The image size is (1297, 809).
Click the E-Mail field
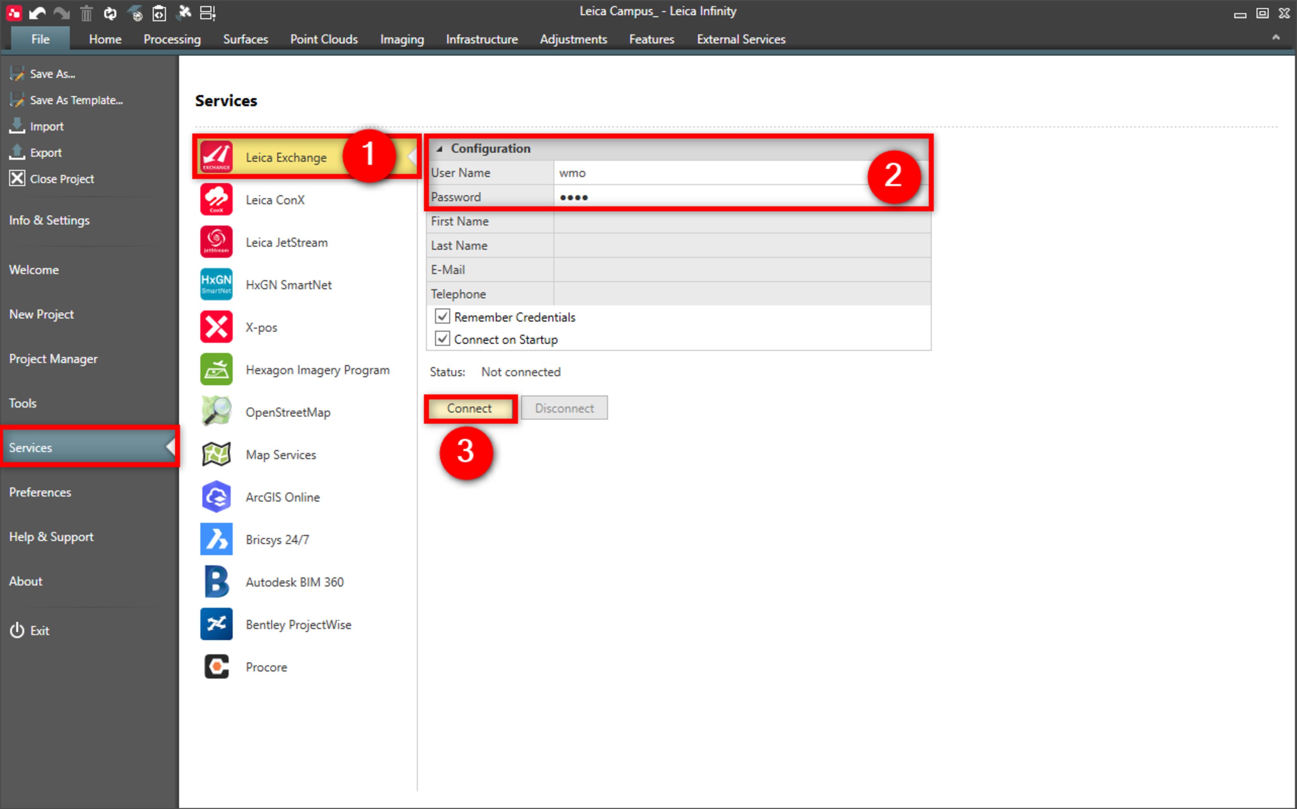742,270
